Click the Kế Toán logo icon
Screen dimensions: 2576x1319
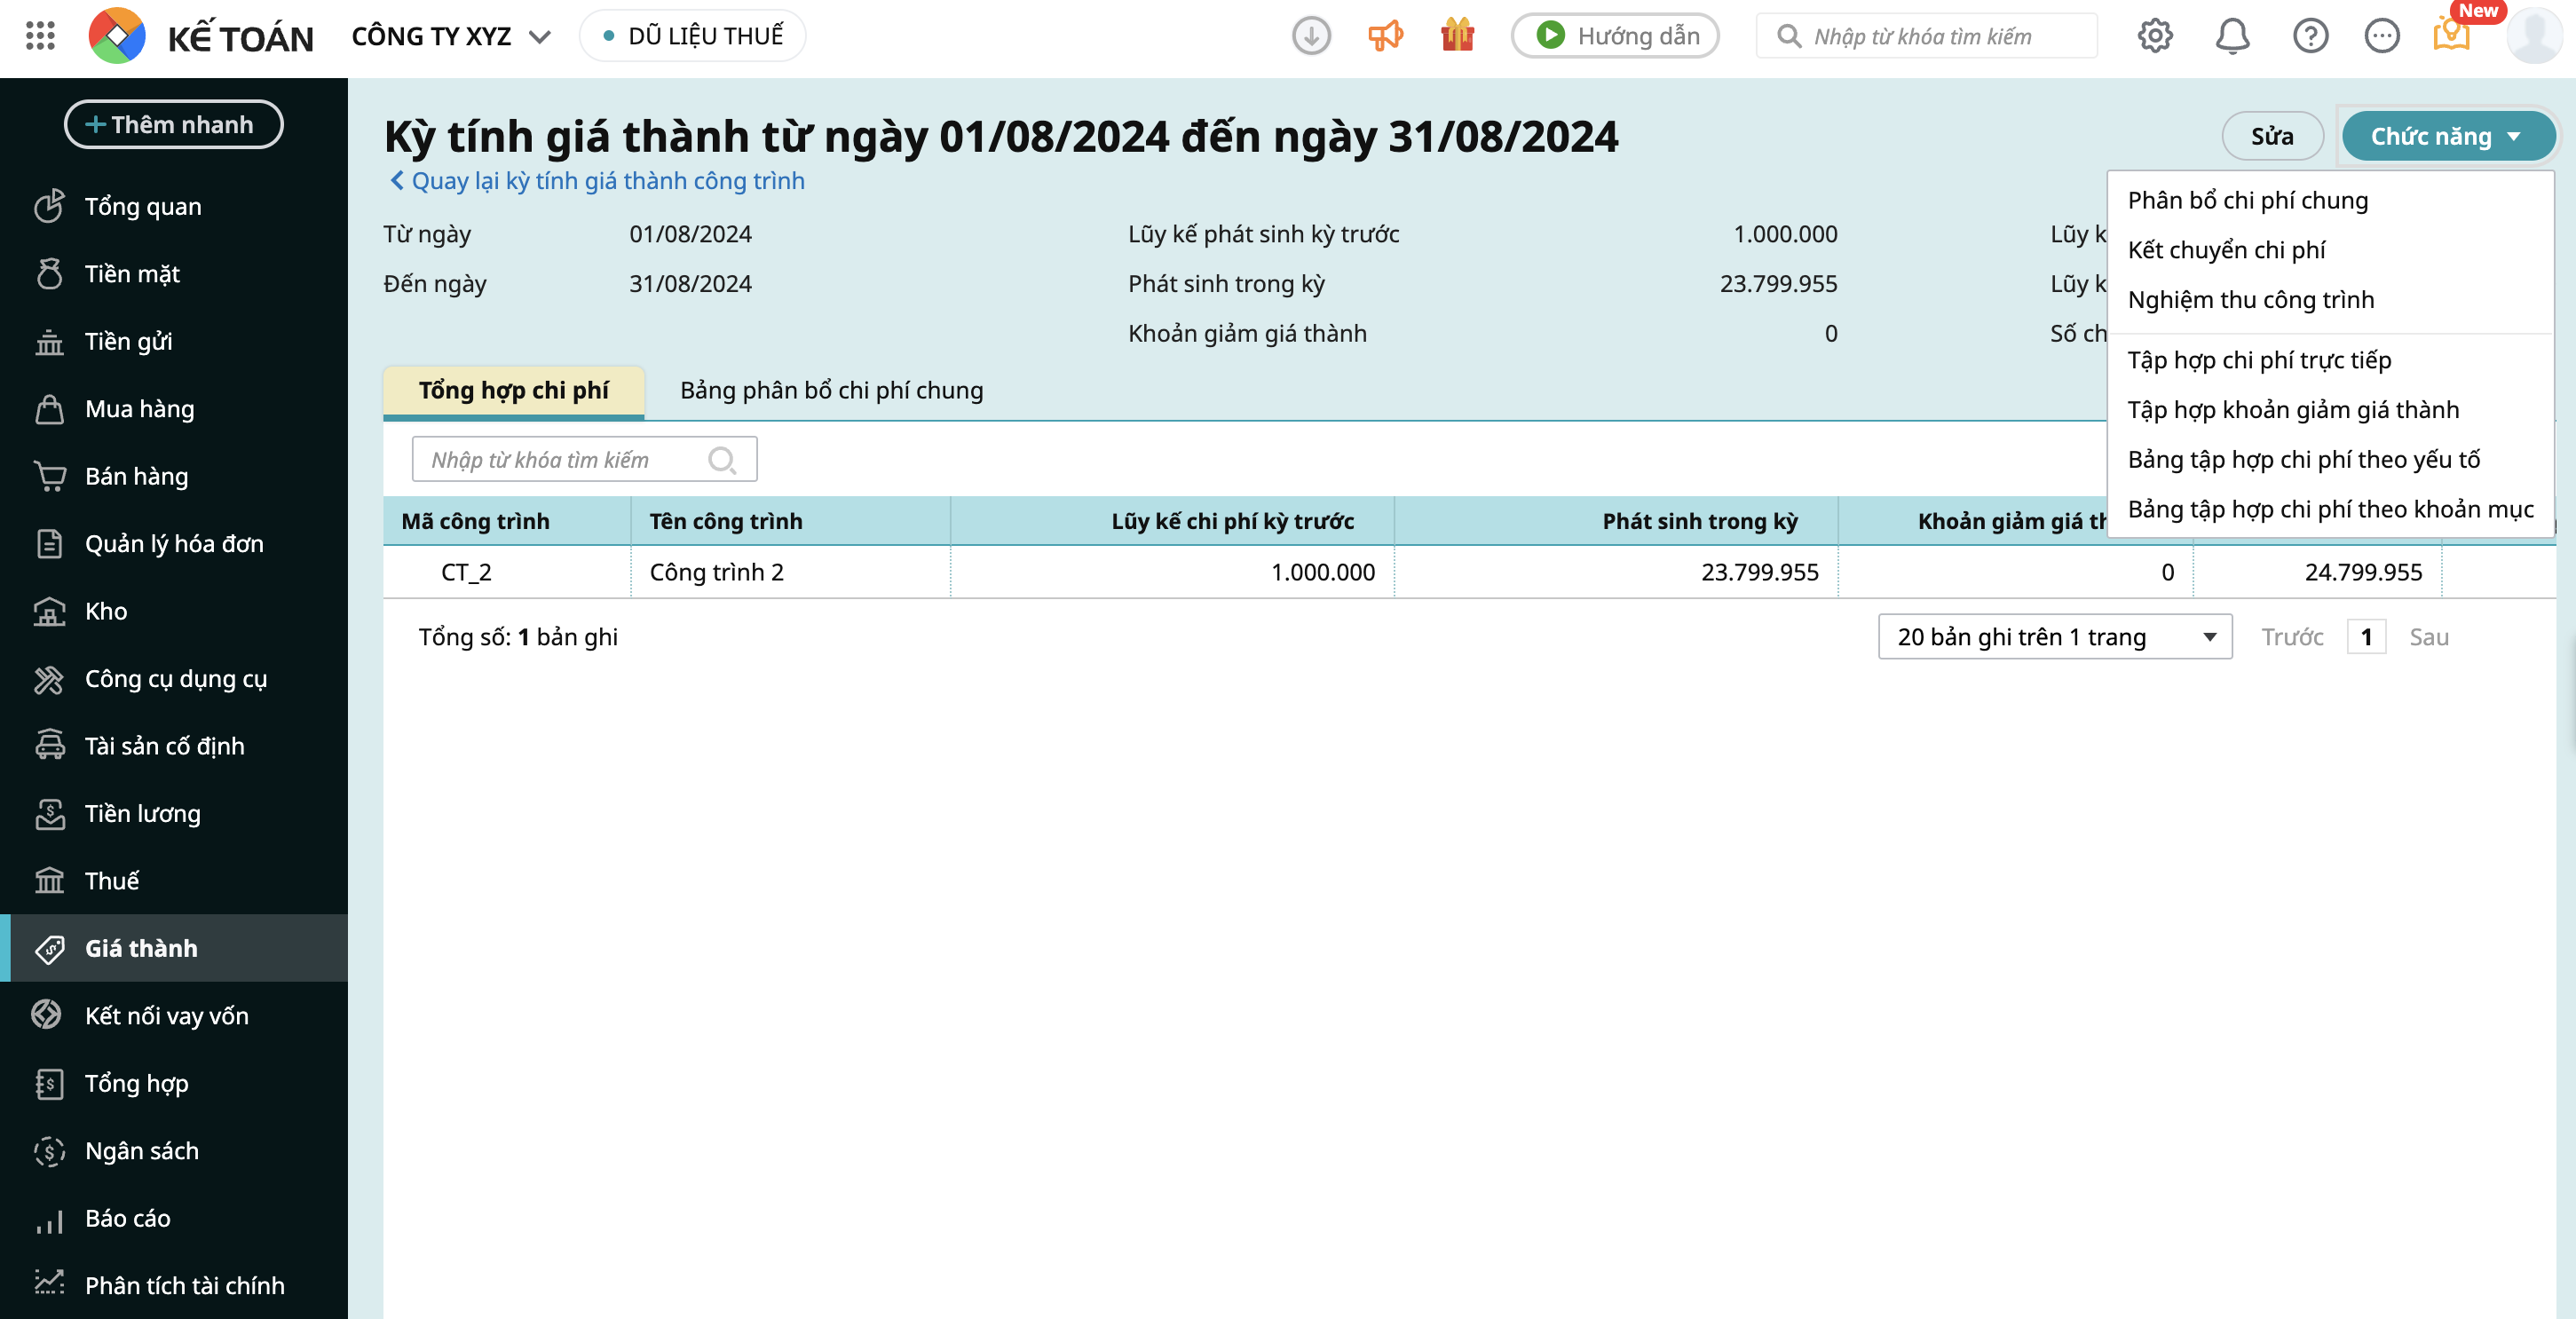coord(117,36)
